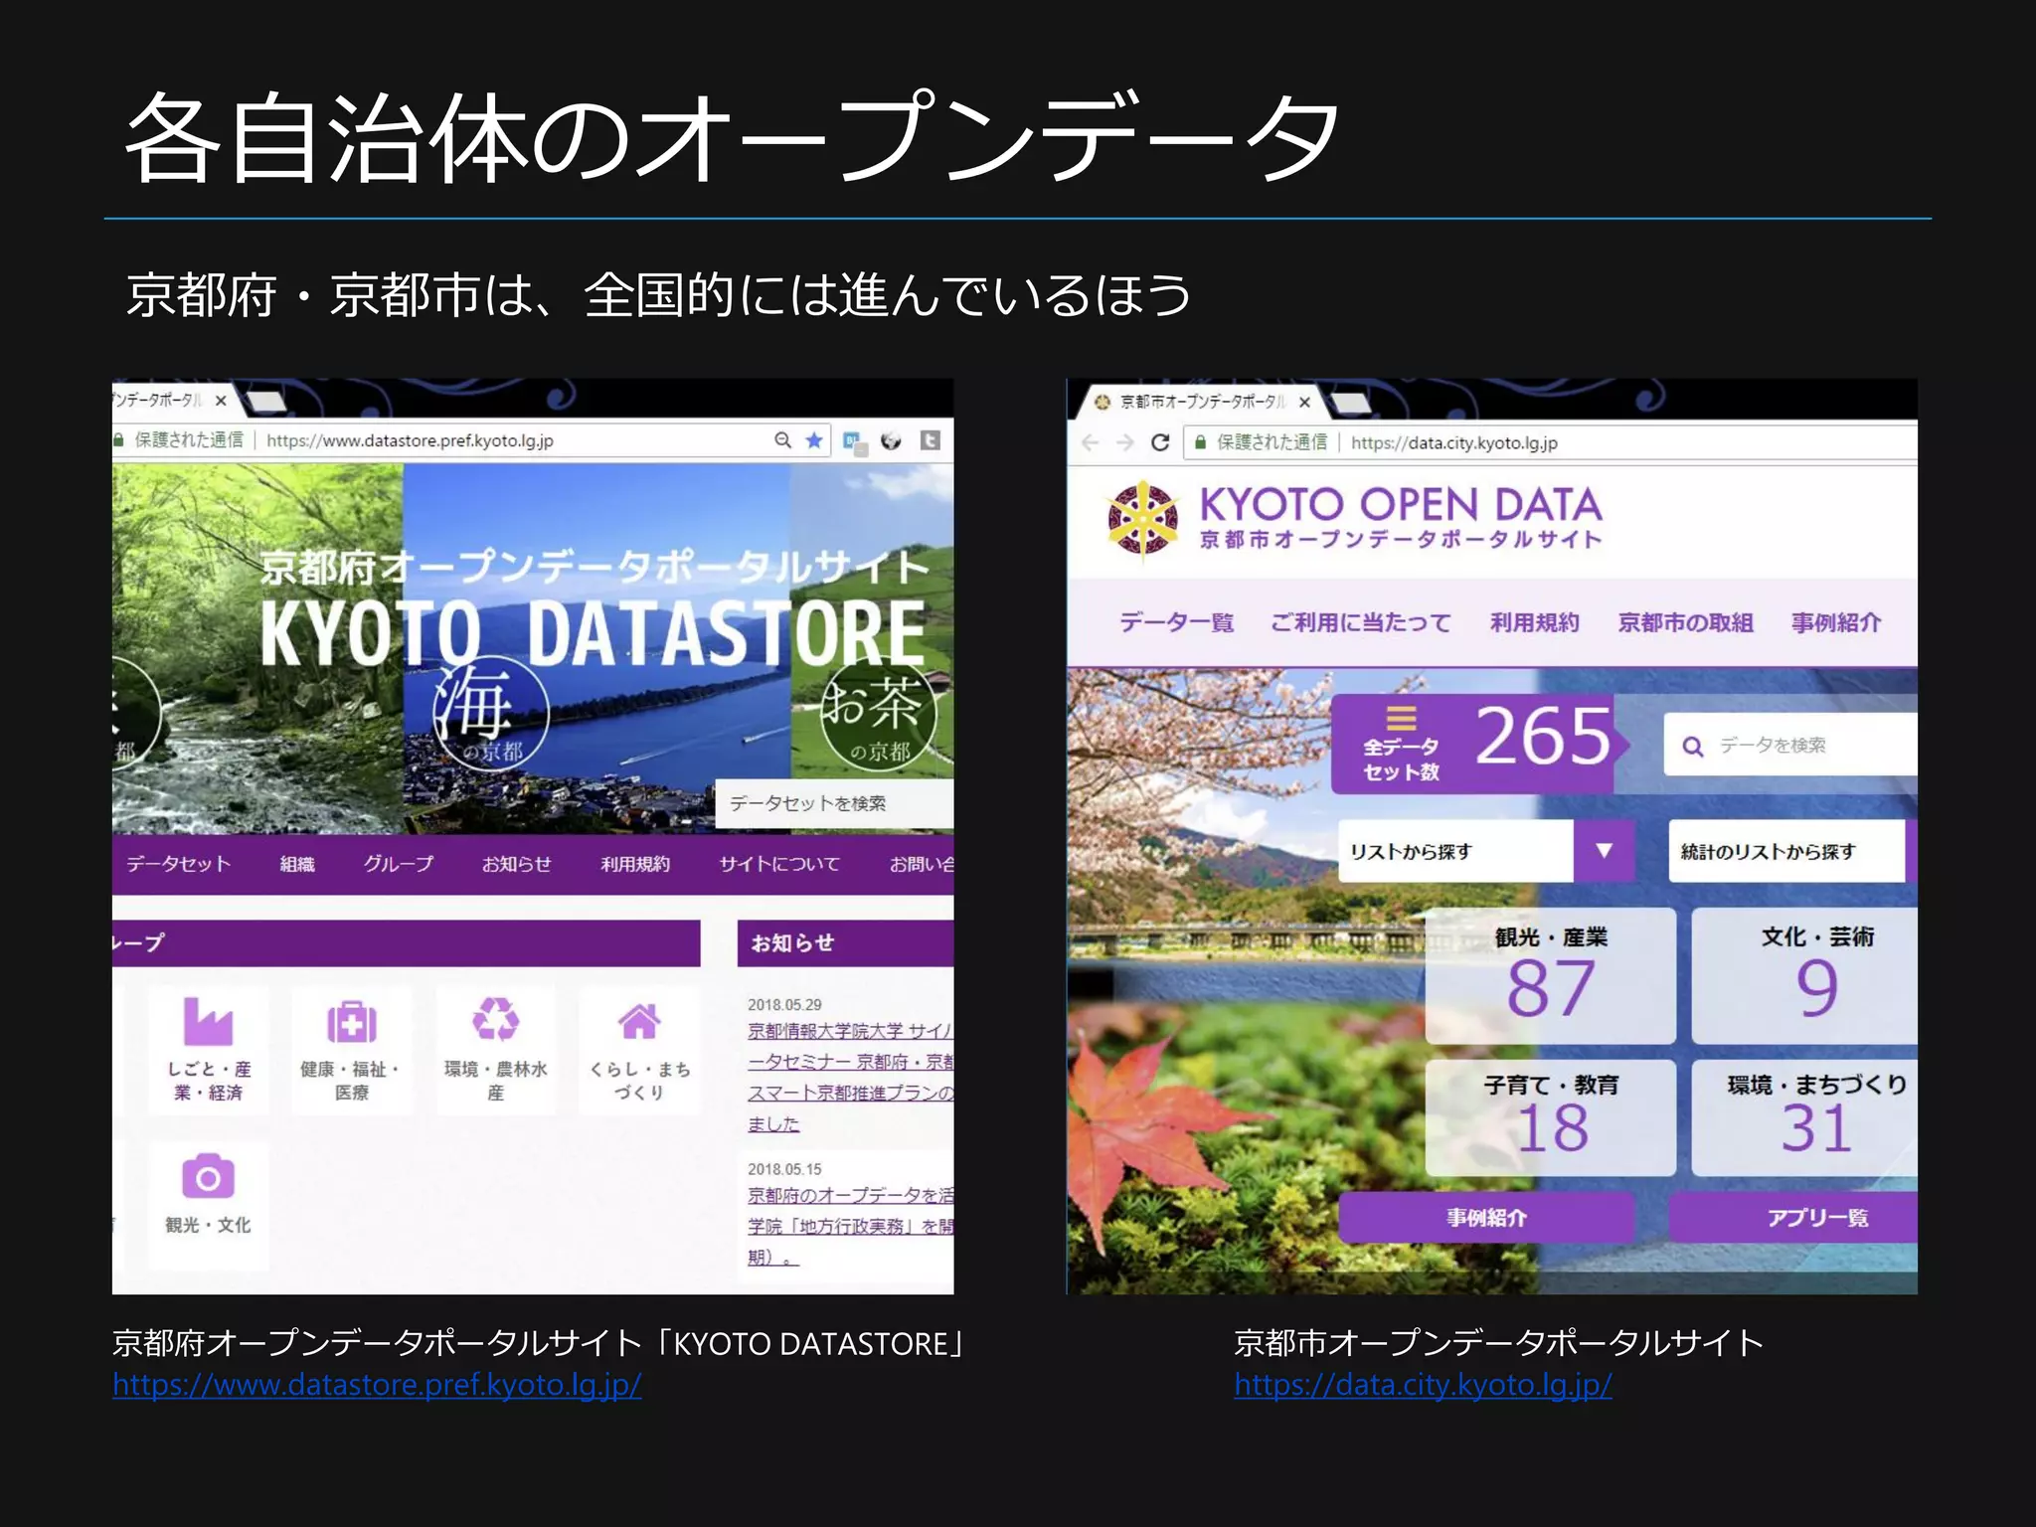
Task: Open the 利用規約 item in KYOTO OPEN DATA
Action: [x=1534, y=622]
